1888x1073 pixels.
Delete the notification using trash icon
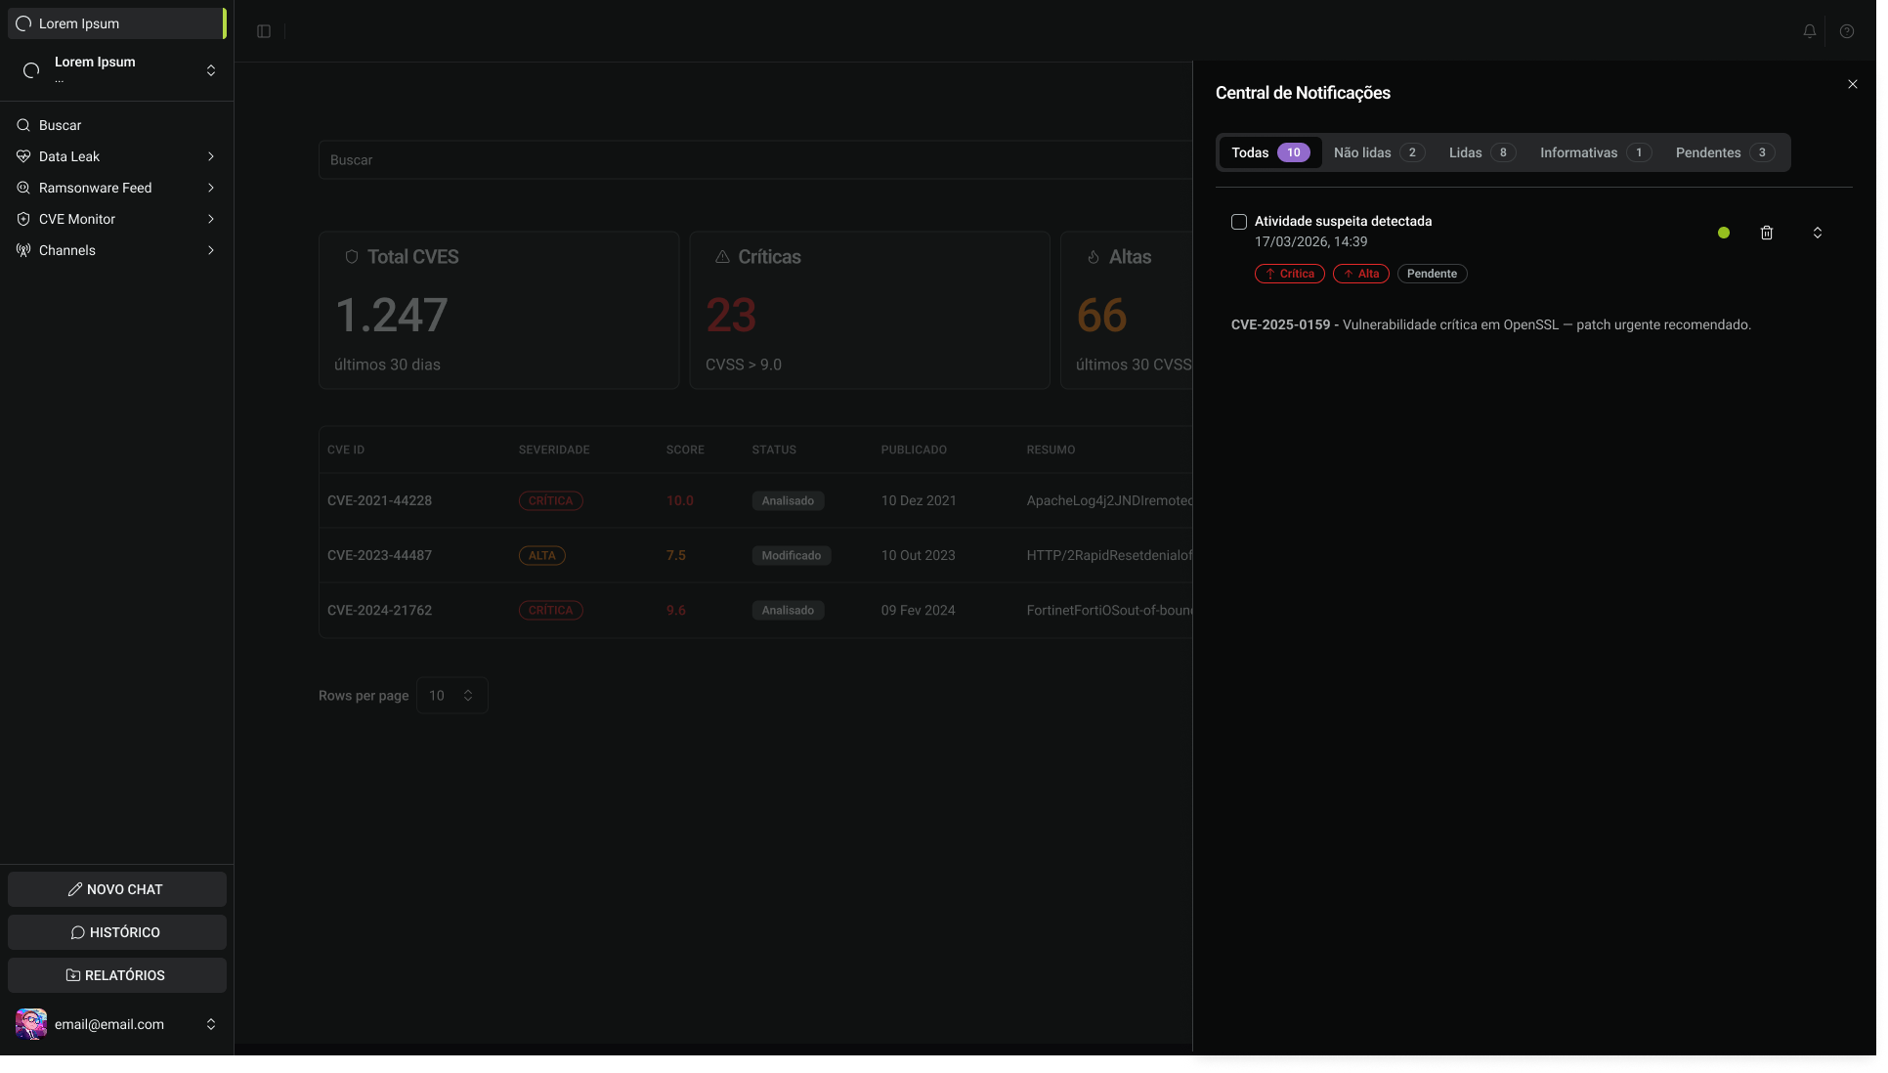pyautogui.click(x=1767, y=233)
